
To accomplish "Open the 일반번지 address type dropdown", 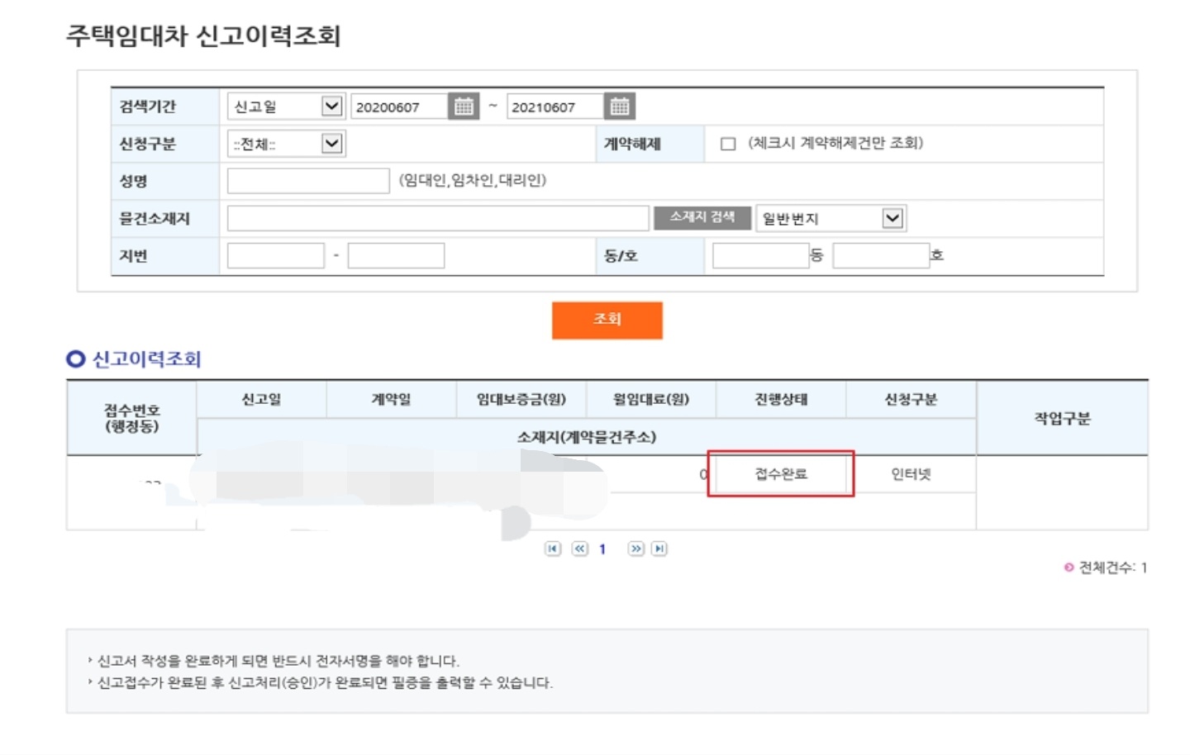I will [x=831, y=218].
